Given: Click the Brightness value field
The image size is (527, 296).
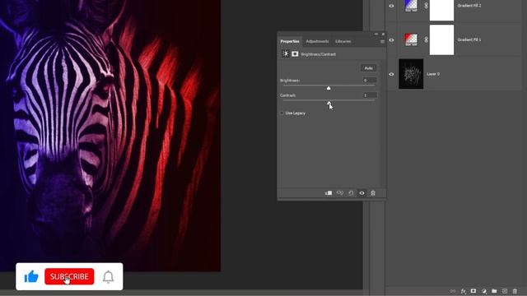Looking at the screenshot, I should click(370, 81).
